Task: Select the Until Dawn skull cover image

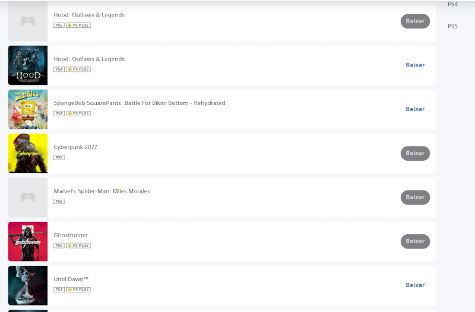Action: click(28, 285)
